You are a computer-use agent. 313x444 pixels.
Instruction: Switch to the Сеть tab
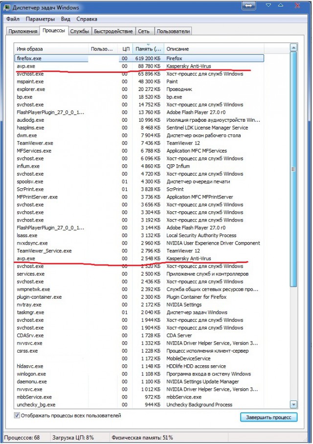(x=144, y=31)
